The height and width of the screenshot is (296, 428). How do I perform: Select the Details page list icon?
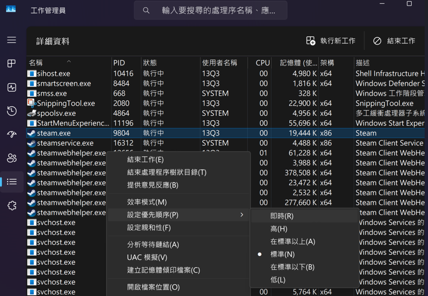pyautogui.click(x=12, y=182)
